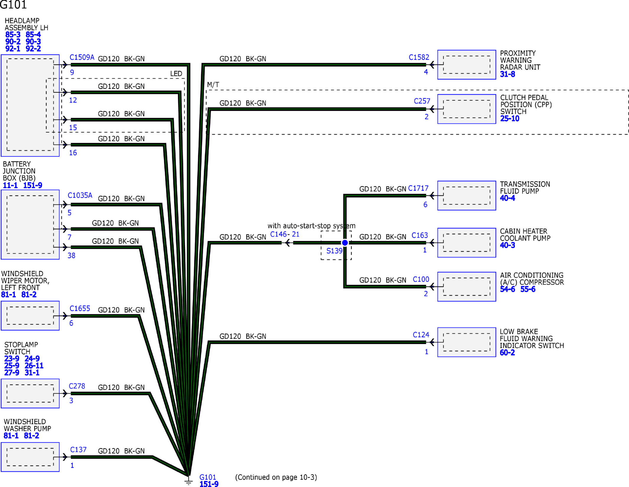Open the 31-8 proximity radar page link
The image size is (629, 487).
pos(507,74)
